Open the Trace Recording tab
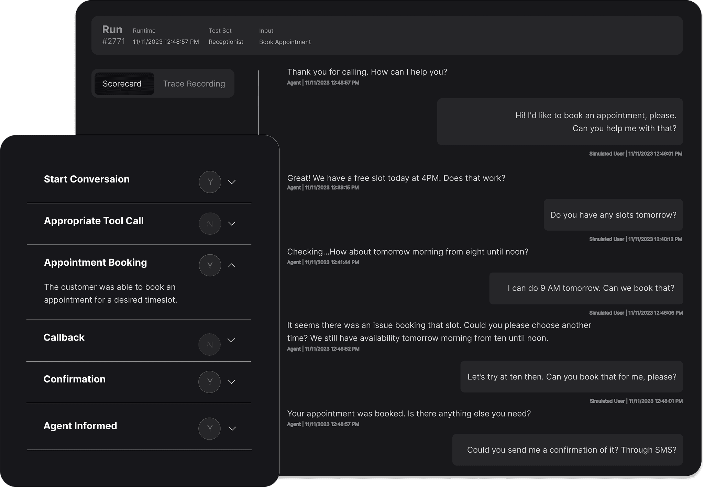 tap(194, 84)
